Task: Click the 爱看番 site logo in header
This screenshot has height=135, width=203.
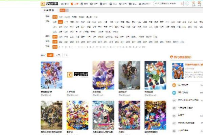Action: [x=49, y=4]
